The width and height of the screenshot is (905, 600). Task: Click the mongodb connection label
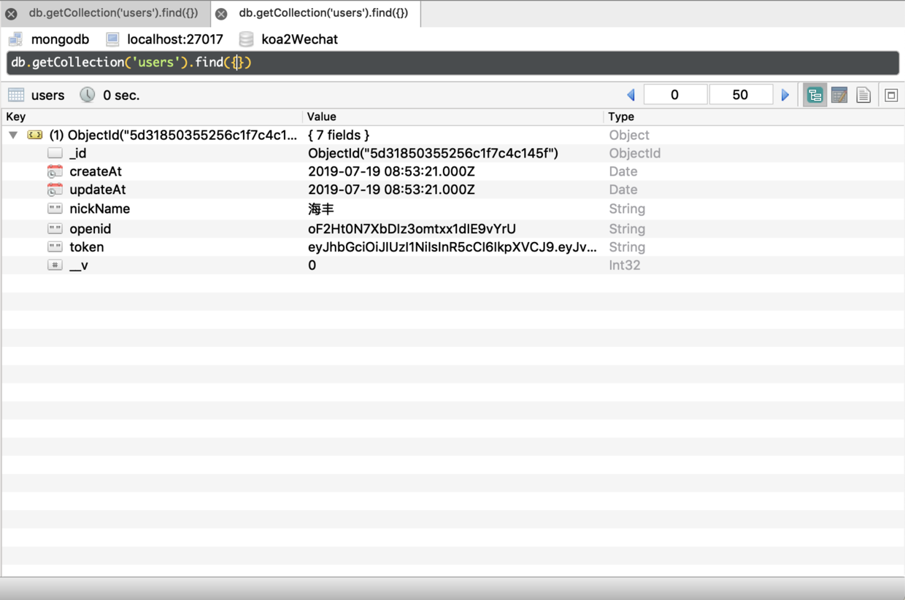60,39
